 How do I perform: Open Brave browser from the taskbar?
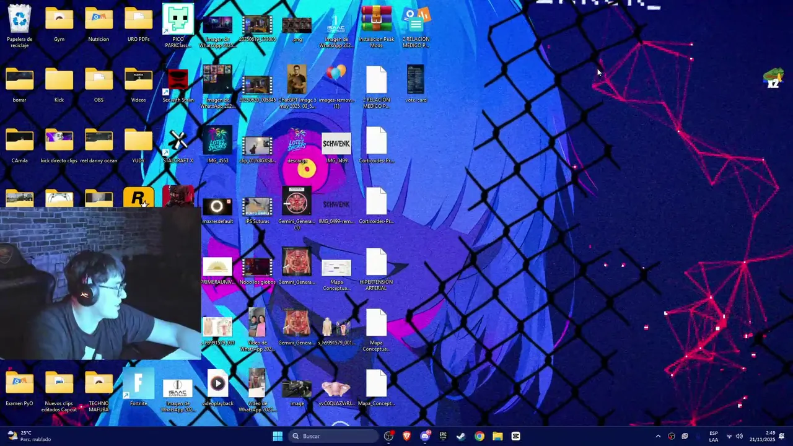[x=406, y=436]
